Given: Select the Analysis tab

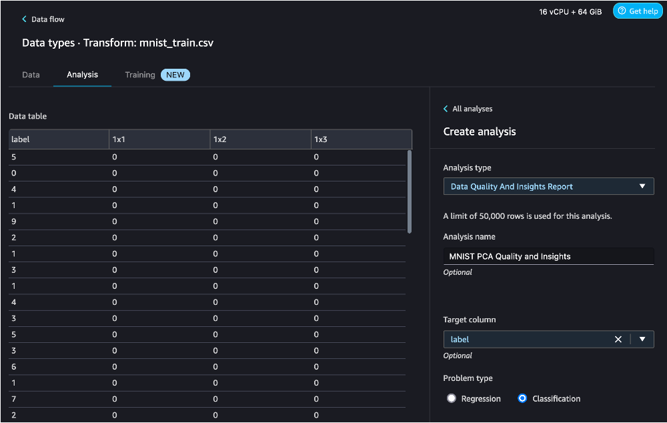Looking at the screenshot, I should [82, 75].
